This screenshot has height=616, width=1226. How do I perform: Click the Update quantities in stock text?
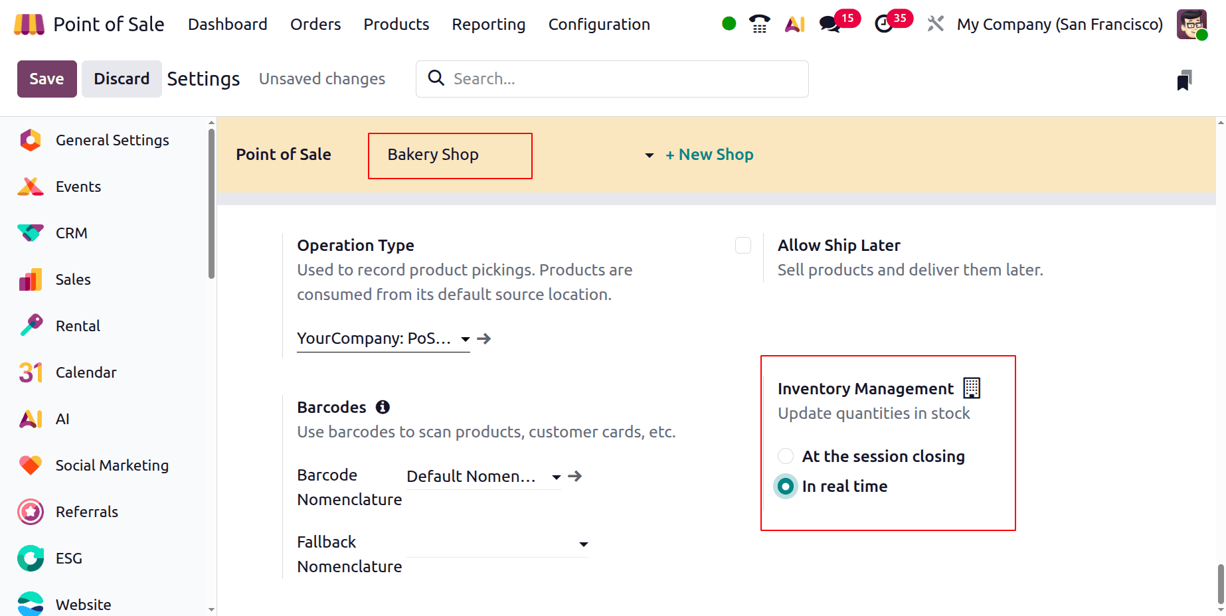click(874, 414)
